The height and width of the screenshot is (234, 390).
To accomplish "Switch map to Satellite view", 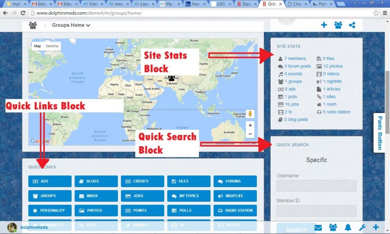I will tap(52, 46).
